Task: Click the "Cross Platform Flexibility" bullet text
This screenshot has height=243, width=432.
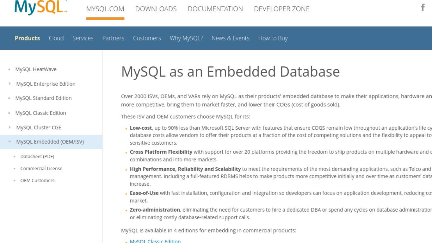Action: coord(161,152)
